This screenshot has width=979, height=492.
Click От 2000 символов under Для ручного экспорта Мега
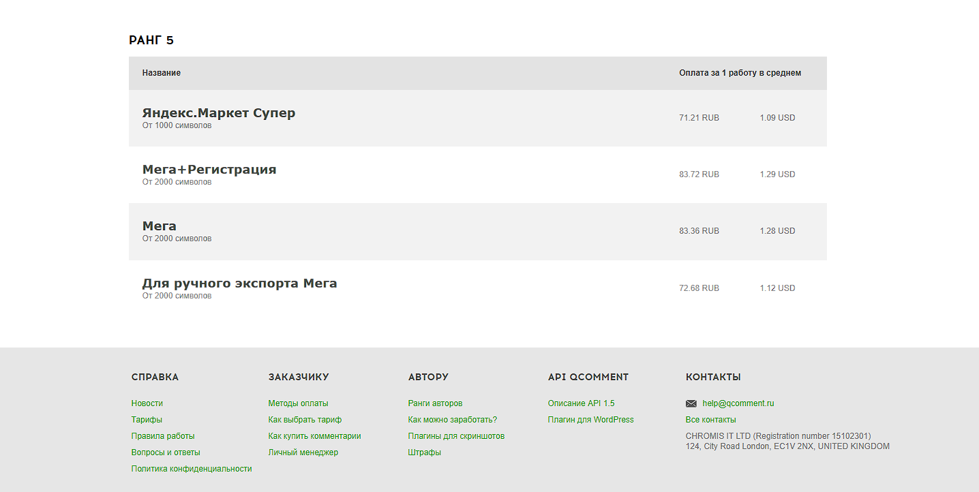(177, 296)
